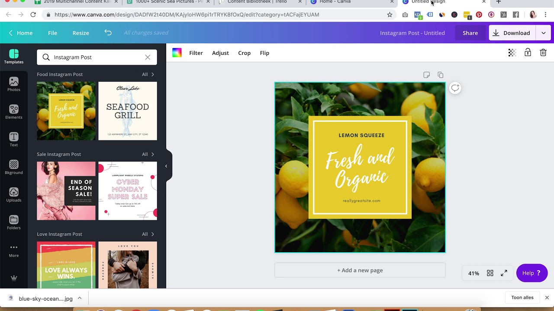Duplicate page icon above canvas
The height and width of the screenshot is (311, 554).
440,75
